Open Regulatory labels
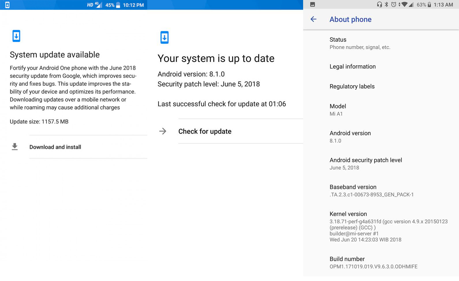 point(352,86)
